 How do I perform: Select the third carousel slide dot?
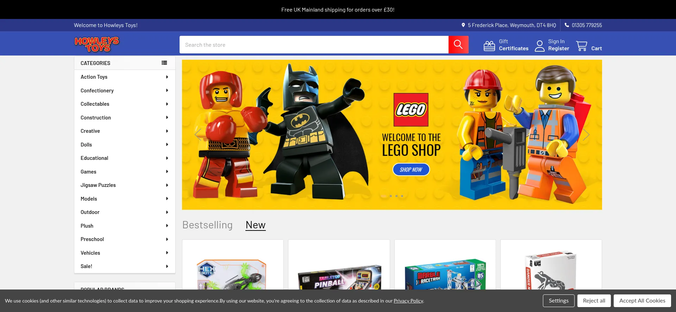pos(396,196)
